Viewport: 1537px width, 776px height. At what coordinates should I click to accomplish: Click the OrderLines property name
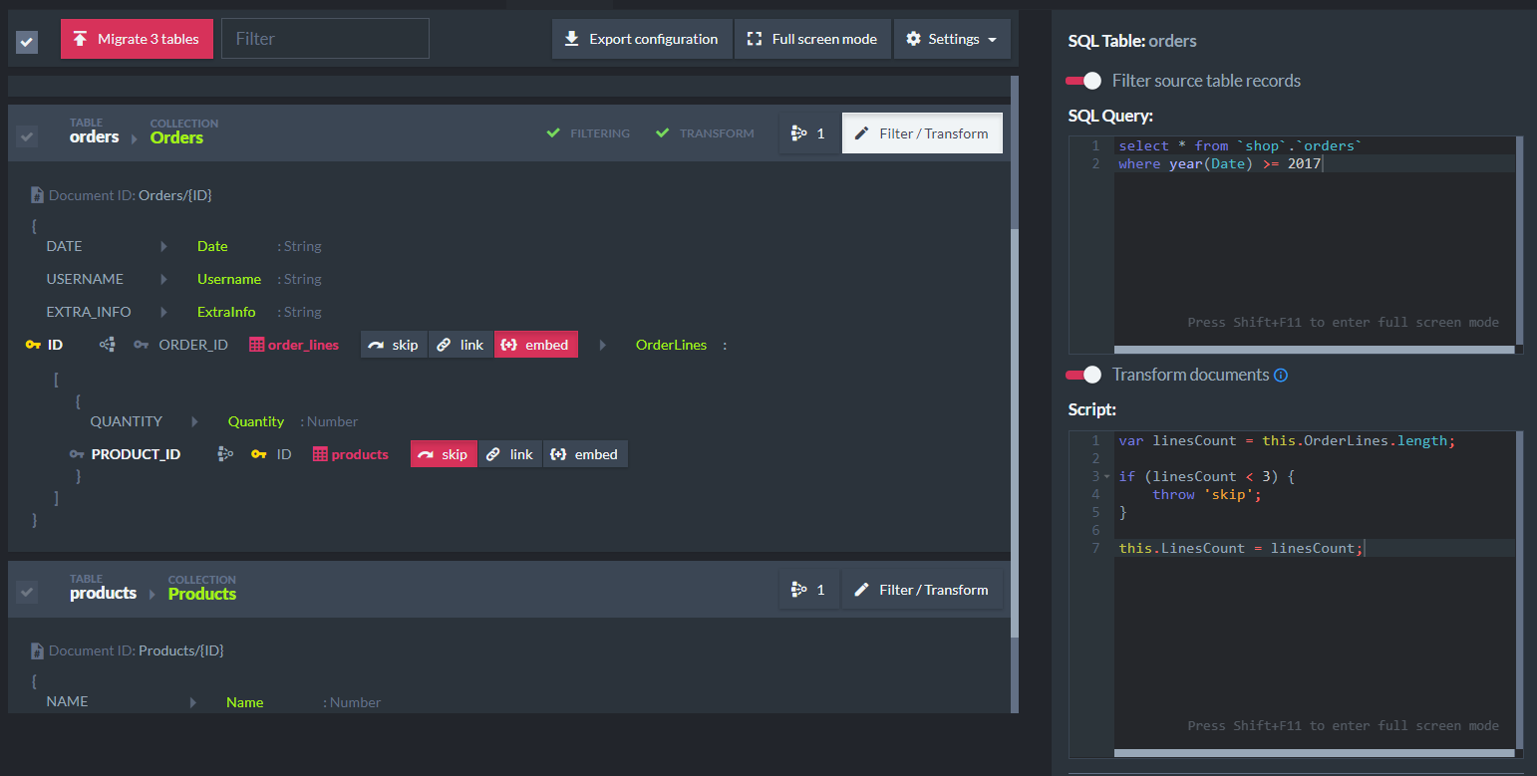tap(671, 345)
